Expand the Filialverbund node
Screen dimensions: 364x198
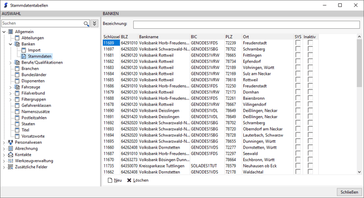10,93
